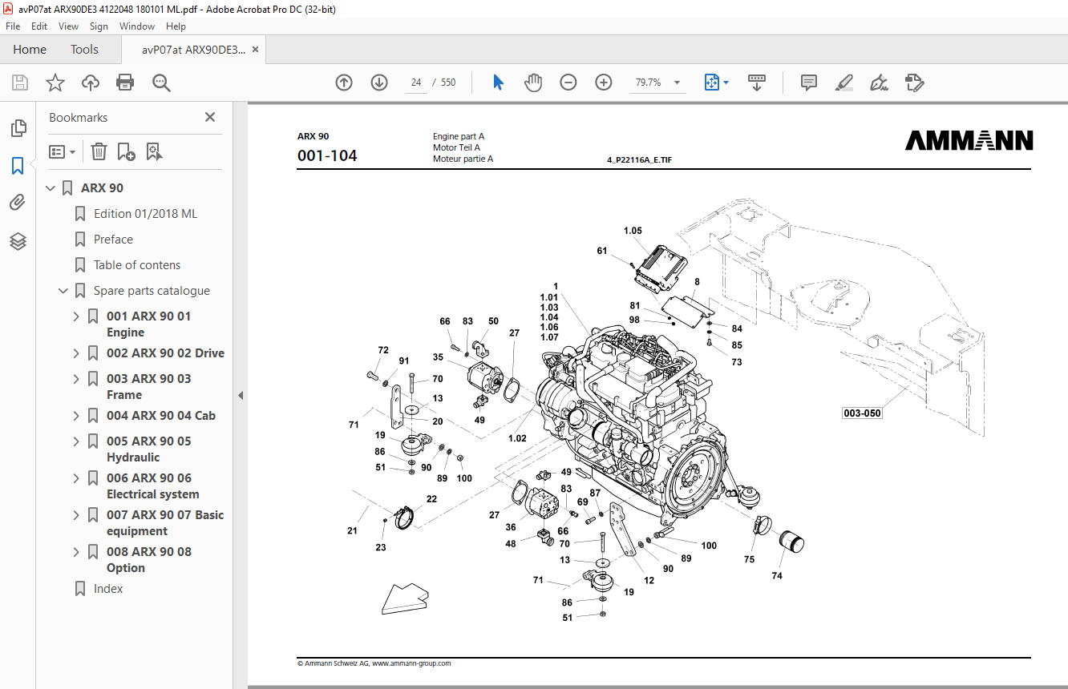
Task: Open the stamp tool icon
Action: point(914,83)
